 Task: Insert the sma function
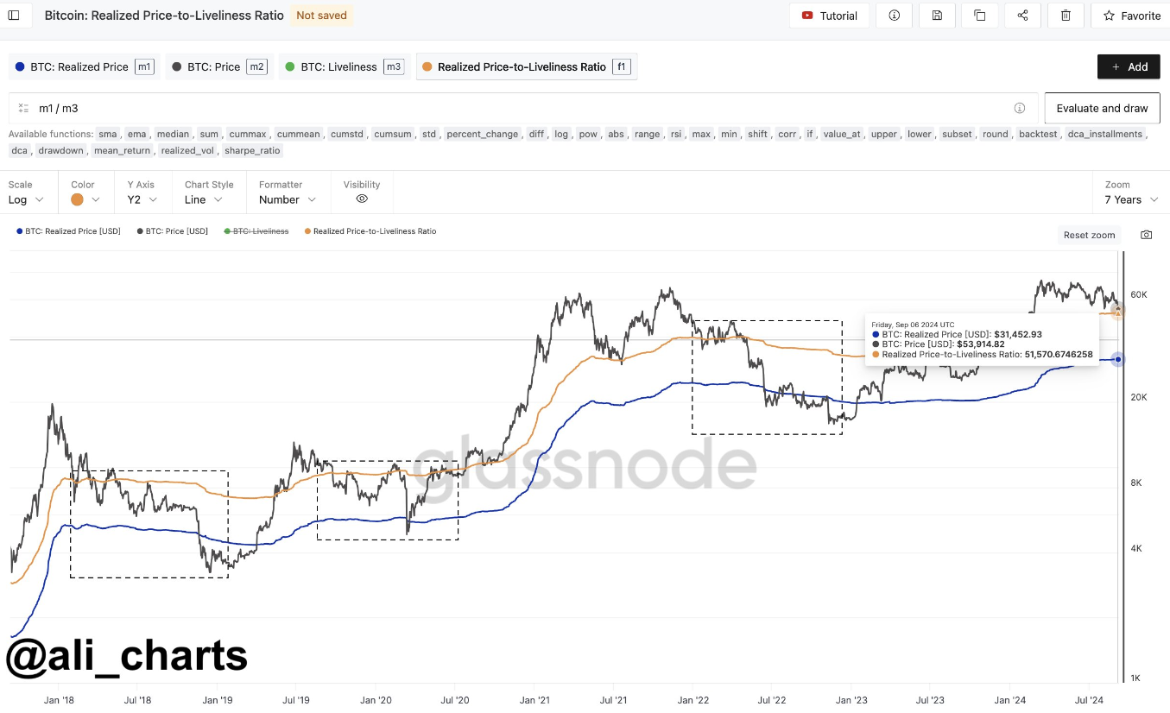(x=107, y=135)
